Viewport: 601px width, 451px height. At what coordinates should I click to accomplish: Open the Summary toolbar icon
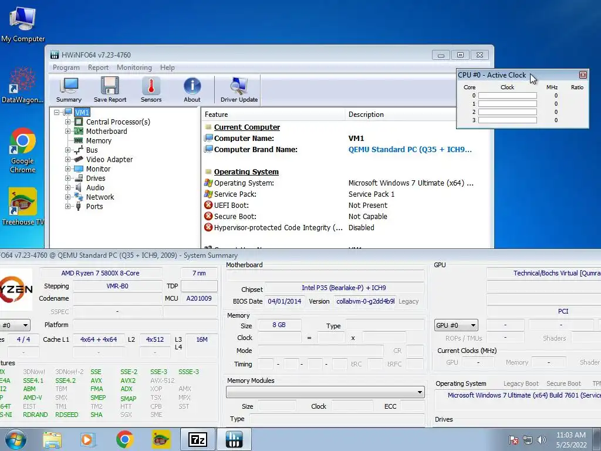pyautogui.click(x=69, y=90)
